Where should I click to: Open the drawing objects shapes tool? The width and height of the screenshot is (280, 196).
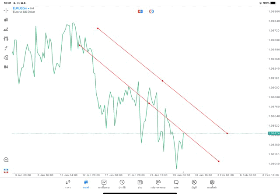(6, 57)
